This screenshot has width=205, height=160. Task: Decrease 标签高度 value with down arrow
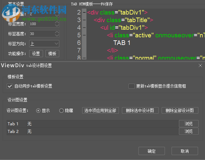(57, 35)
